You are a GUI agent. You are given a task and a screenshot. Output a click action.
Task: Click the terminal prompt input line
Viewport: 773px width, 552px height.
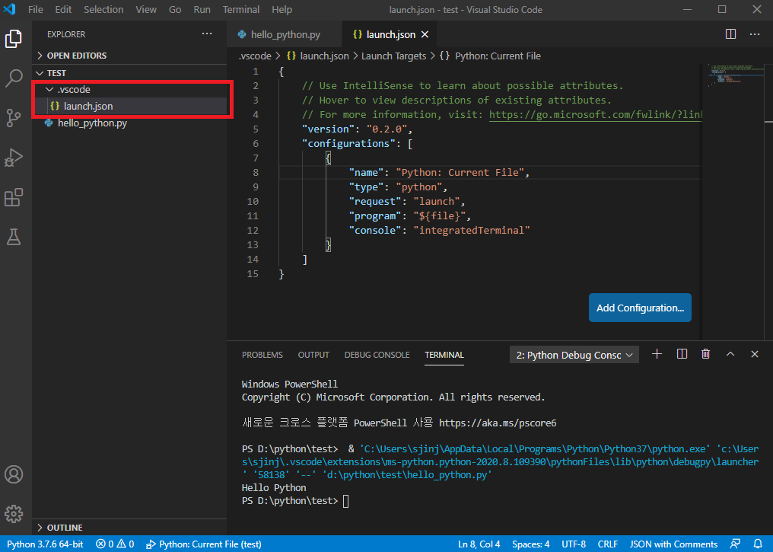pos(345,501)
